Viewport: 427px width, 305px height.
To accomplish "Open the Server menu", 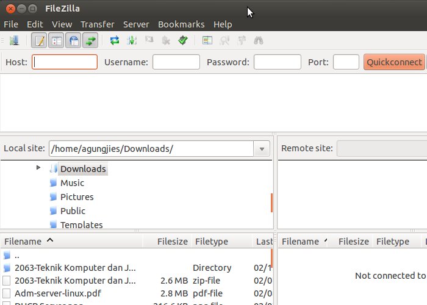I will [x=136, y=24].
